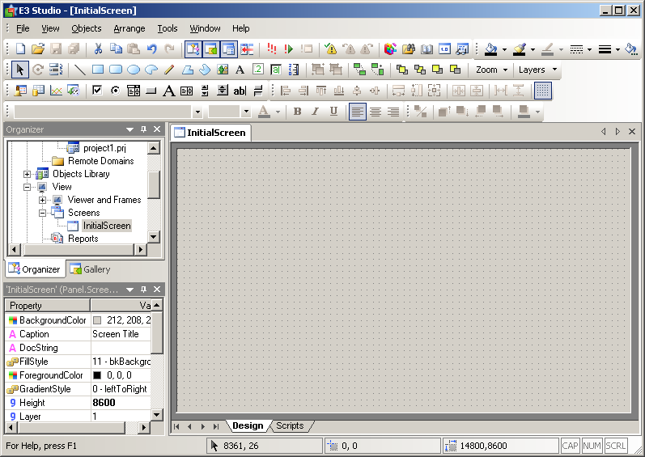The width and height of the screenshot is (645, 457).
Task: Select the Line drawing tool
Action: [80, 70]
